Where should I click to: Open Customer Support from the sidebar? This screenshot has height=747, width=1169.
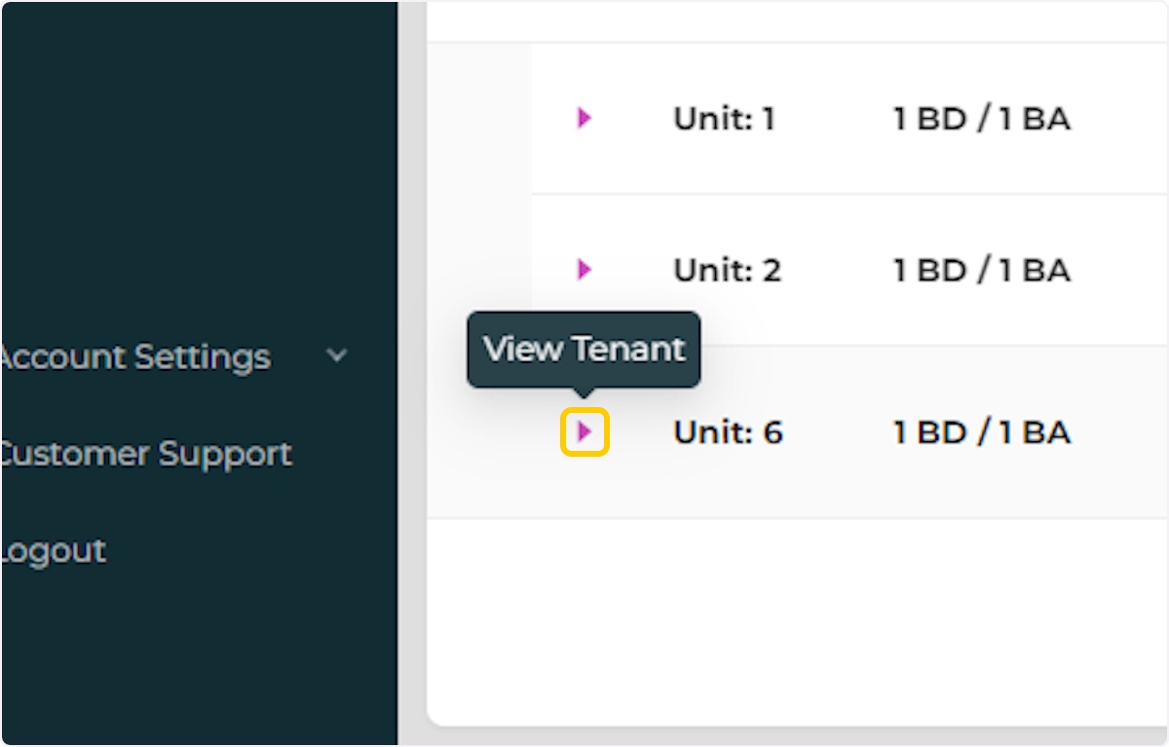(145, 453)
